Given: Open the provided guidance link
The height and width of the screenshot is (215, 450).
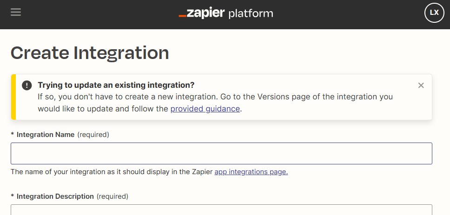Looking at the screenshot, I should tap(205, 109).
